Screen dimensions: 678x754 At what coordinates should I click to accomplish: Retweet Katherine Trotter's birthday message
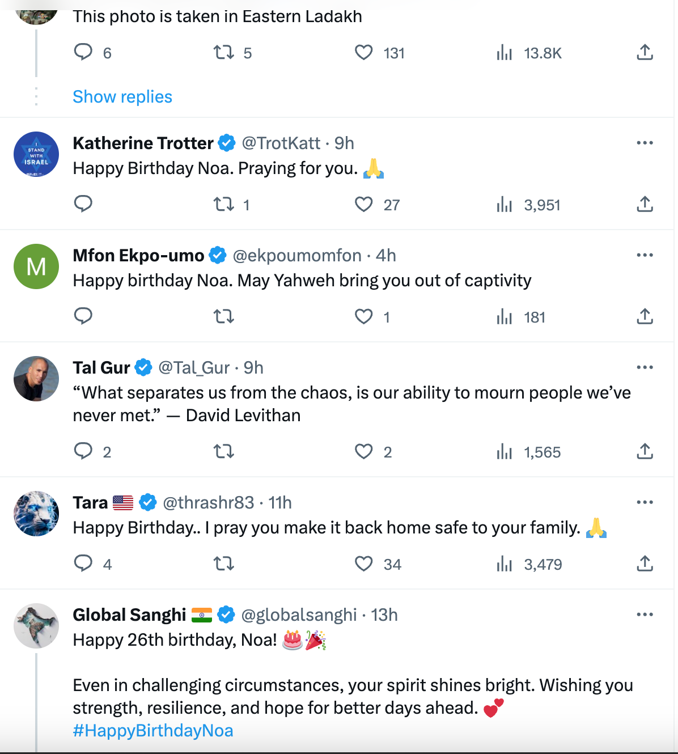pos(224,204)
